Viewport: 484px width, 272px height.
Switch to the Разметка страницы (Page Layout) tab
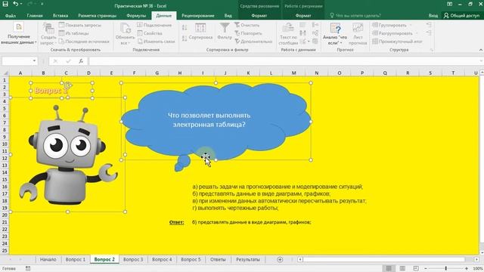98,15
